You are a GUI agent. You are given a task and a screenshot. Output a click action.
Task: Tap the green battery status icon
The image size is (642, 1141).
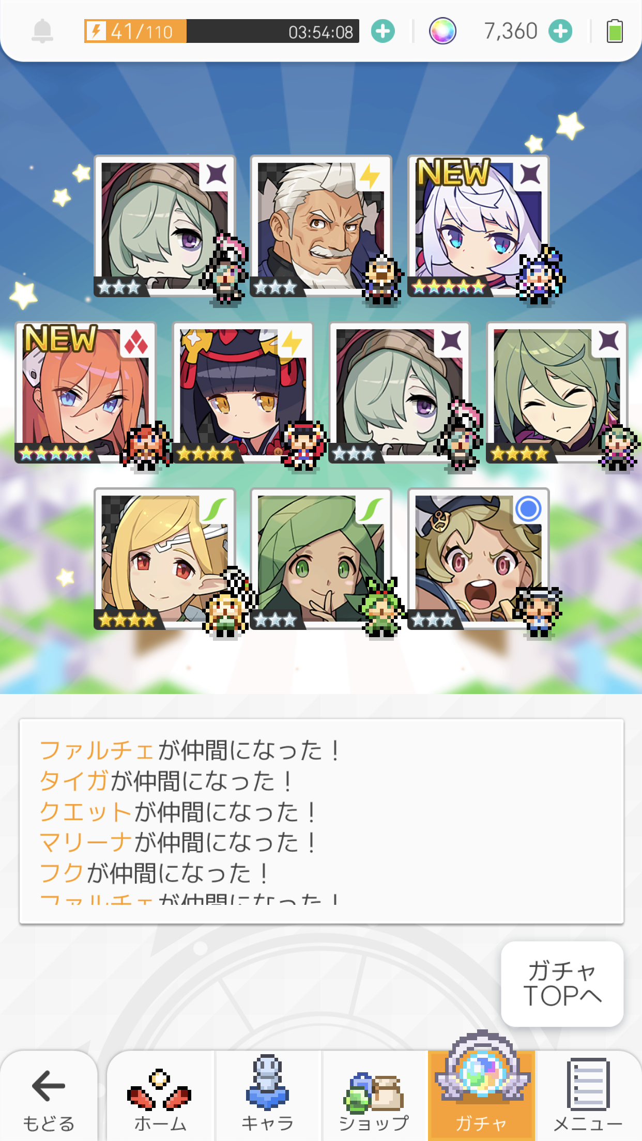tap(615, 31)
